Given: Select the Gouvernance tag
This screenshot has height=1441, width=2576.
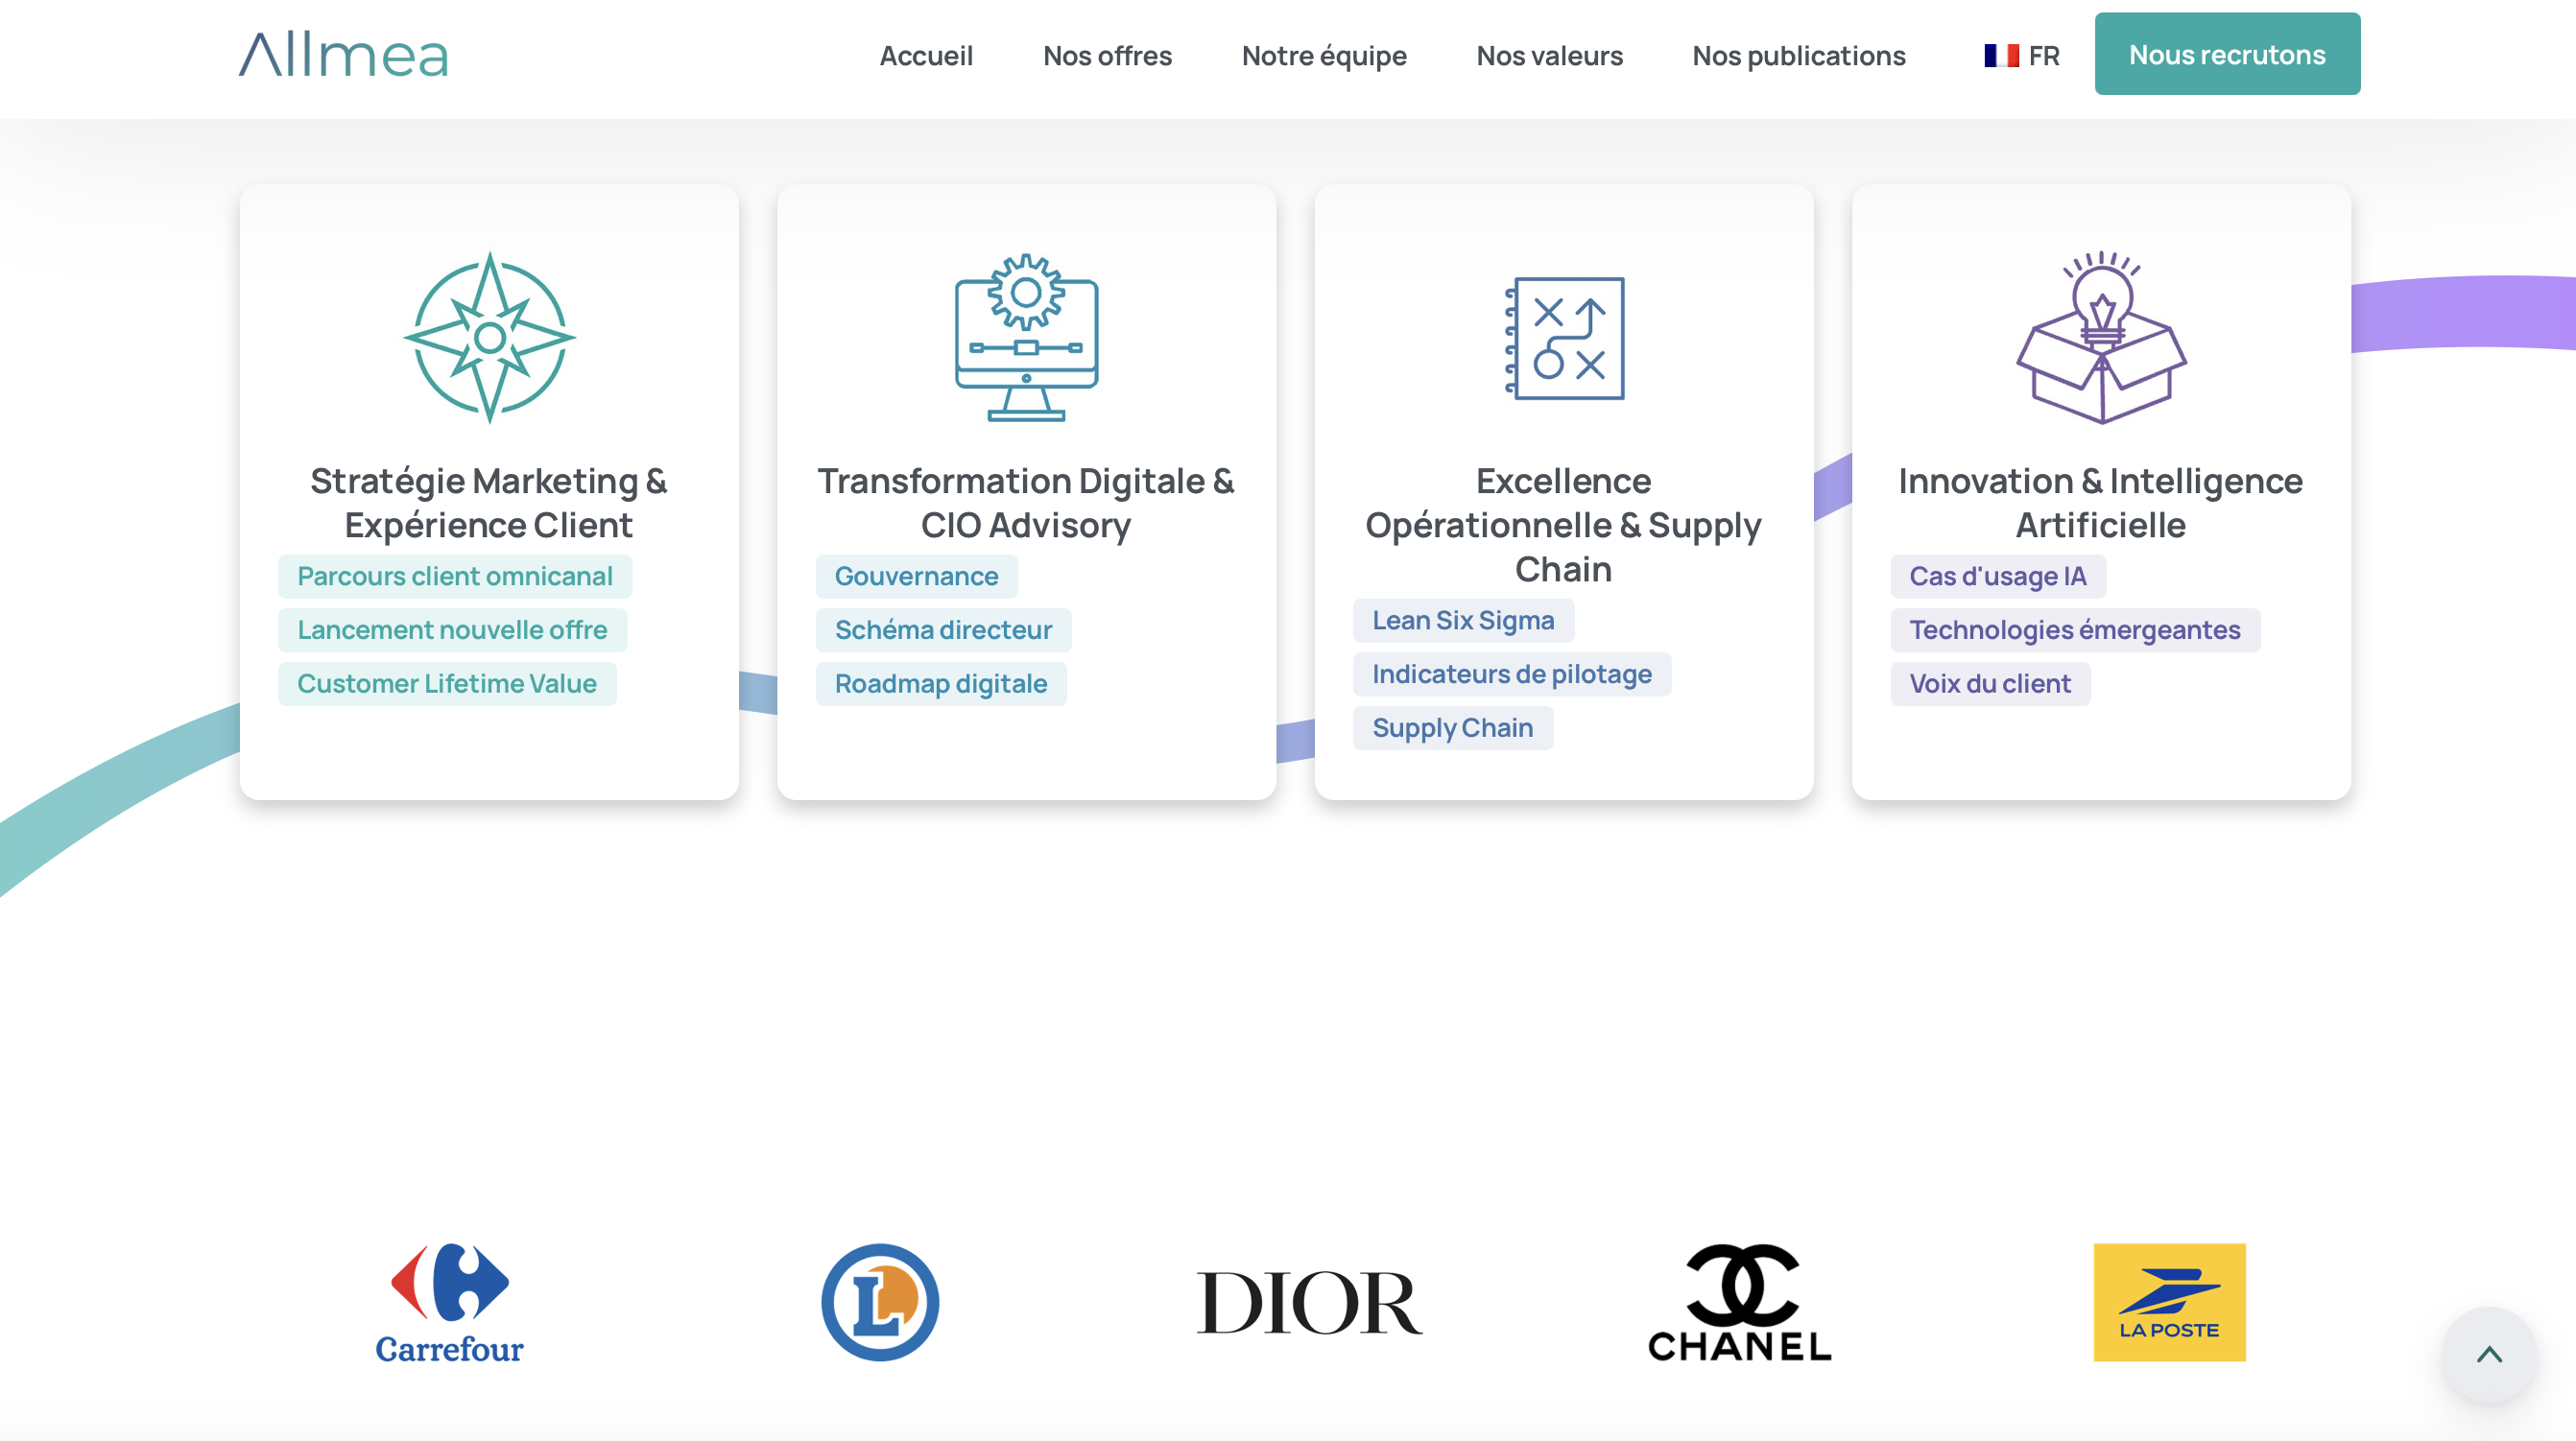Looking at the screenshot, I should coord(916,577).
